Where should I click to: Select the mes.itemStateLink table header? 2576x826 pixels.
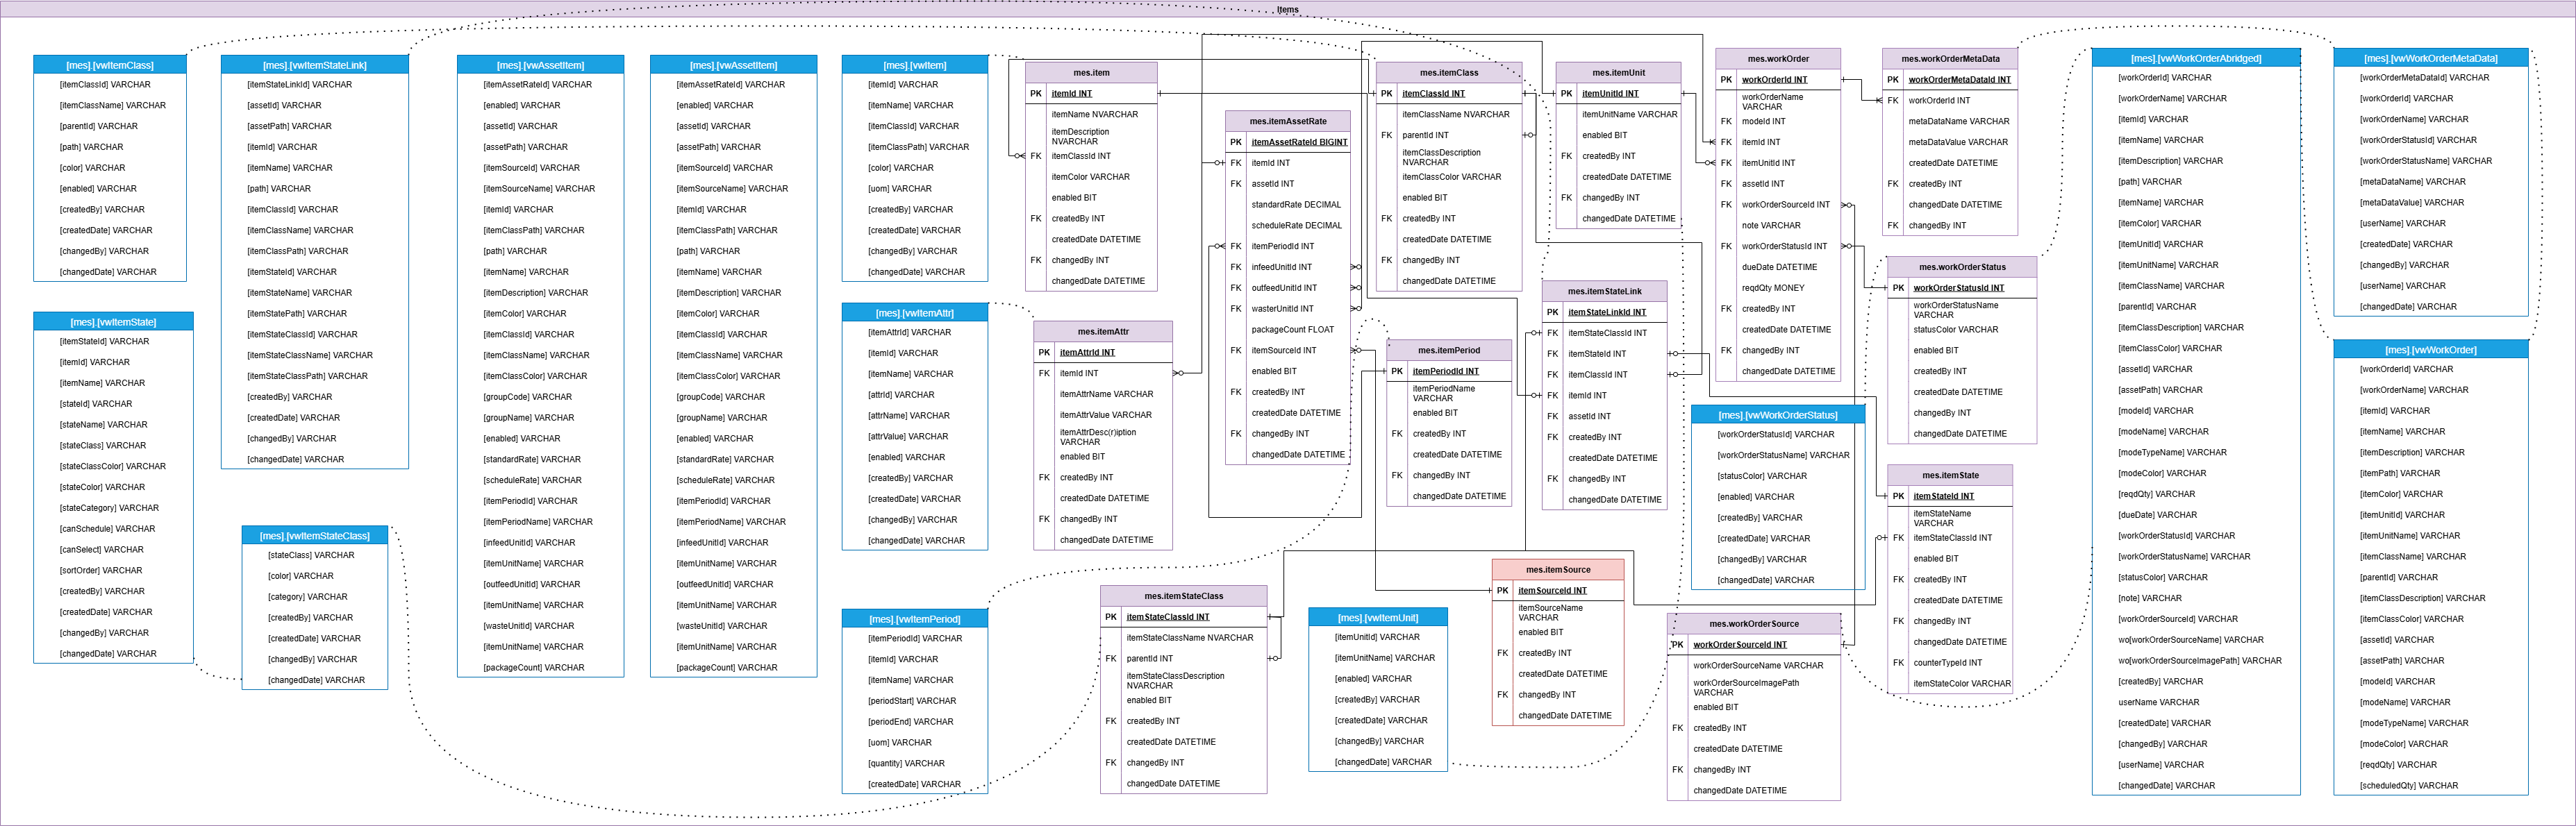(x=1604, y=291)
